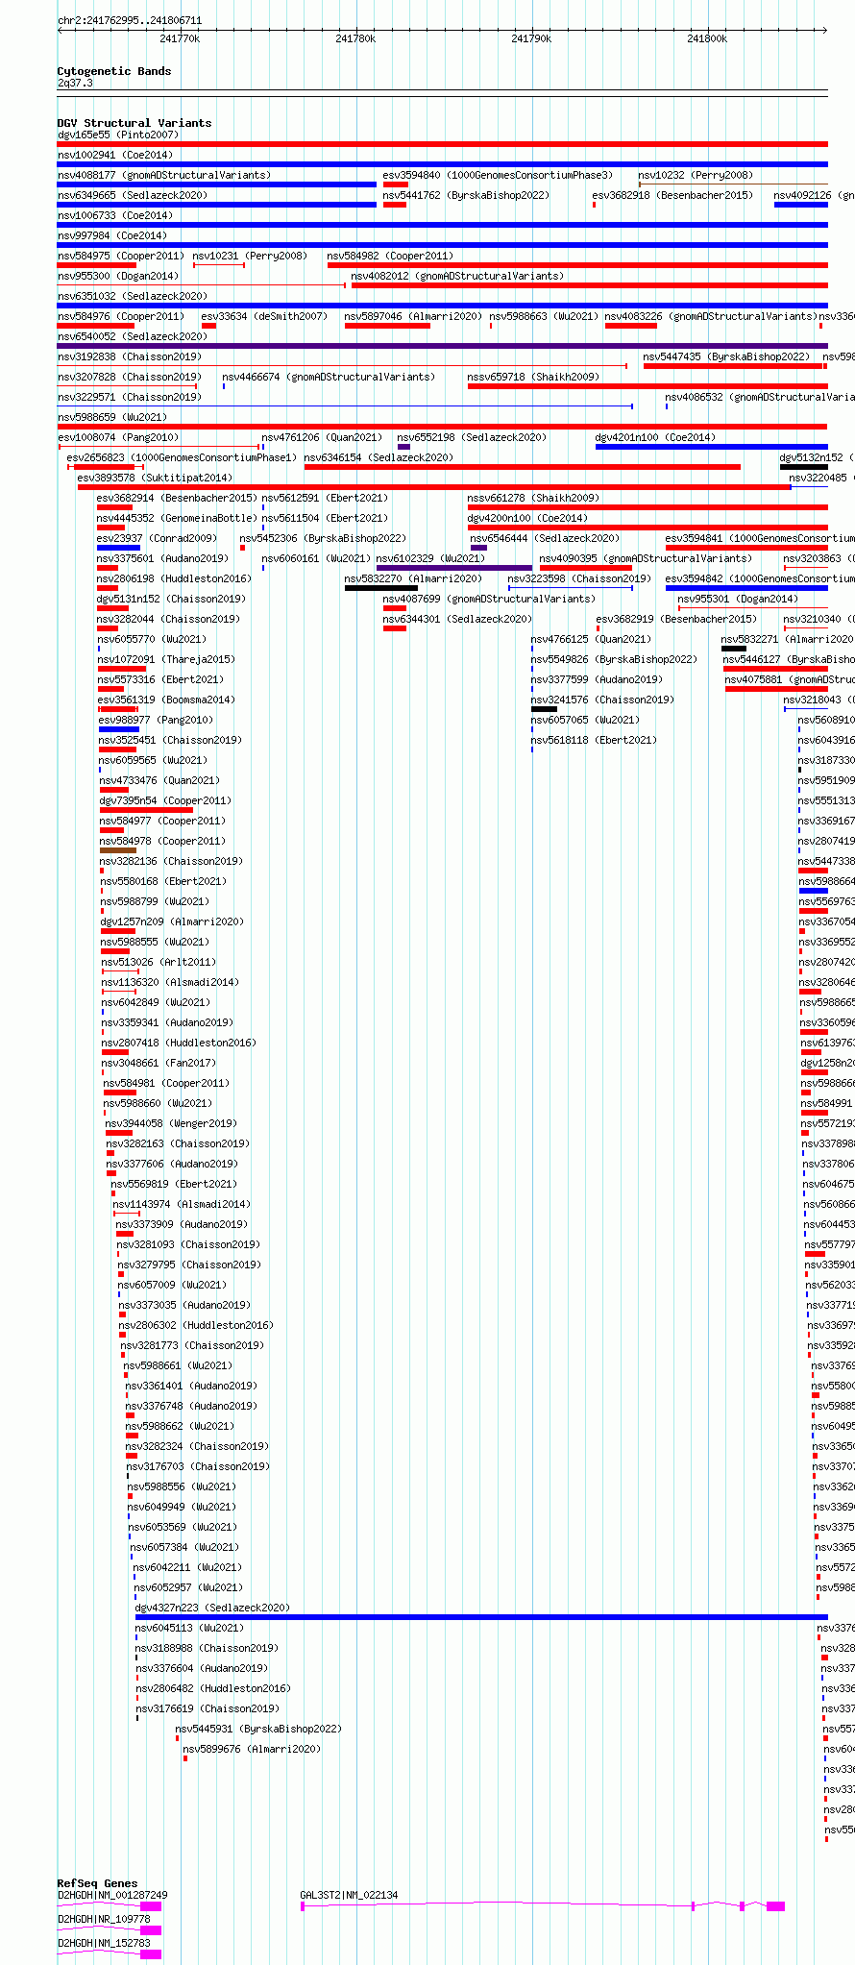Click the purple bar under nsv6102329 (Wu2021)
This screenshot has width=855, height=1965.
[454, 568]
